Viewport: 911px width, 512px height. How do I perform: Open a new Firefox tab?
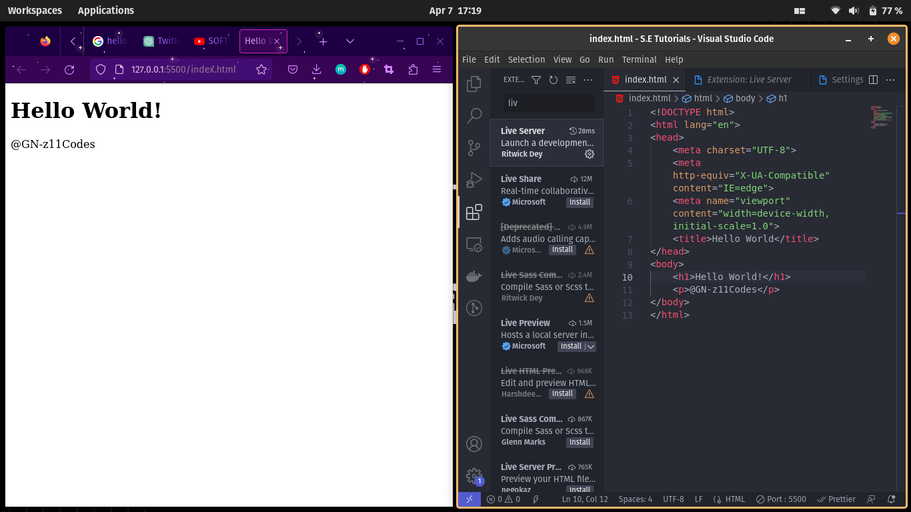click(323, 41)
